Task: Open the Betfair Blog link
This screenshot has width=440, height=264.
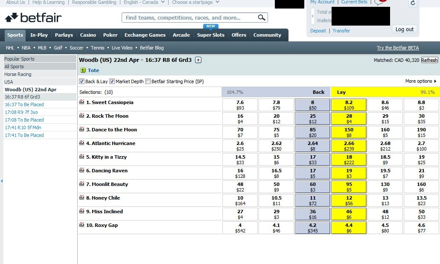Action: (152, 48)
